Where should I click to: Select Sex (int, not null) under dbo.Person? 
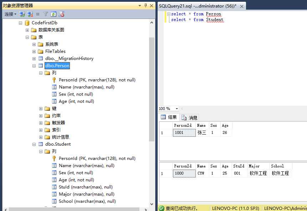point(76,94)
